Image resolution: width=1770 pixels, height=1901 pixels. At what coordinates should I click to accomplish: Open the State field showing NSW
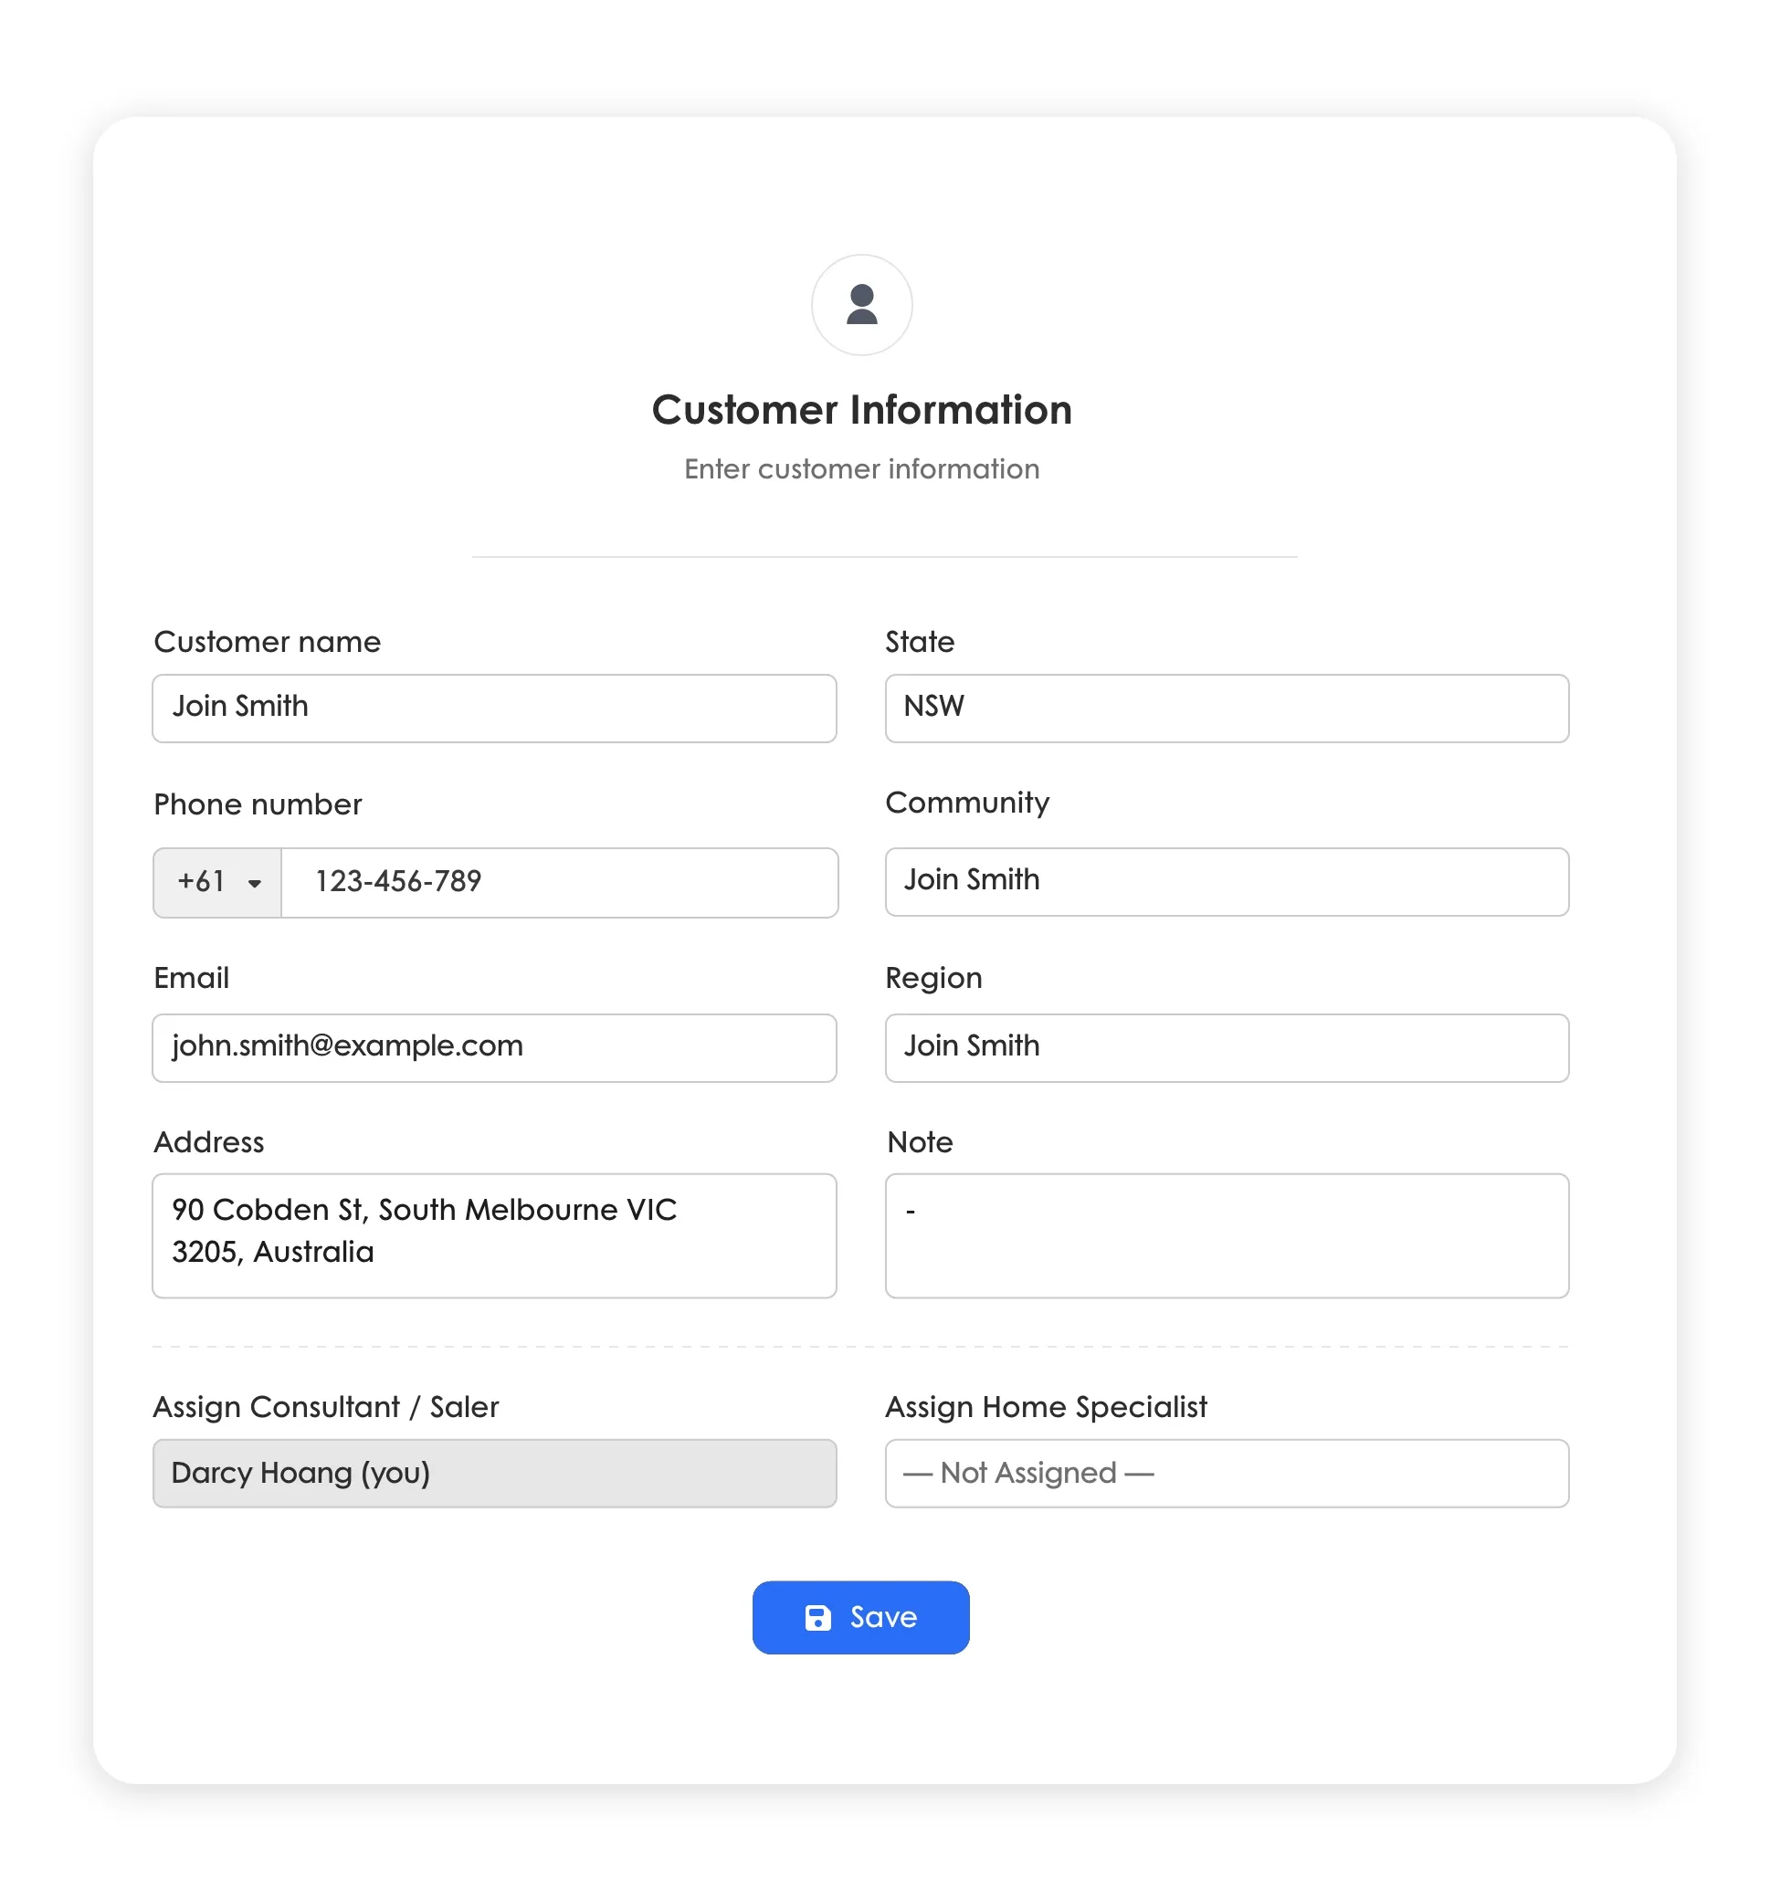pos(1226,708)
